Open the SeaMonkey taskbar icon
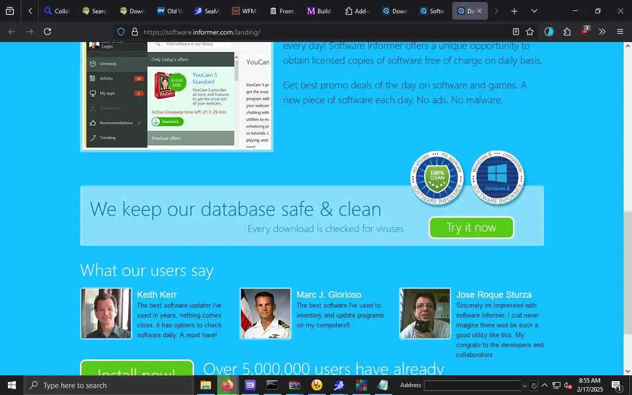The height and width of the screenshot is (395, 632). point(339,385)
